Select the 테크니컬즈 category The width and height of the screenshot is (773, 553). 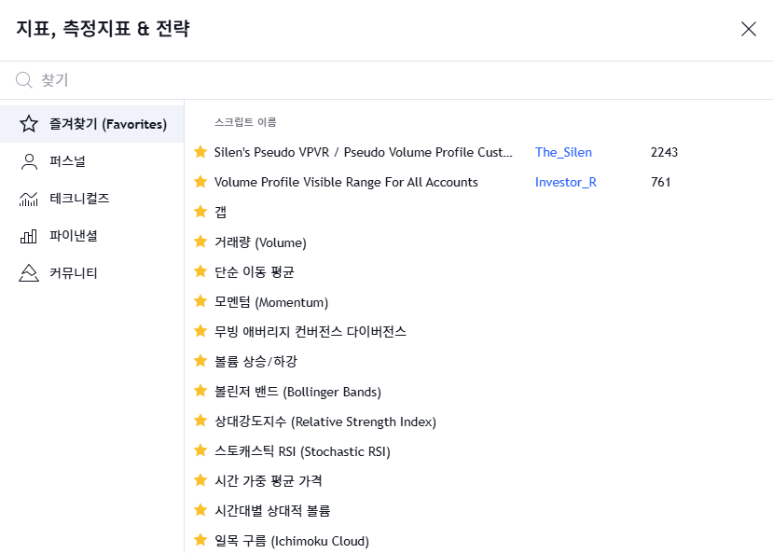coord(79,199)
